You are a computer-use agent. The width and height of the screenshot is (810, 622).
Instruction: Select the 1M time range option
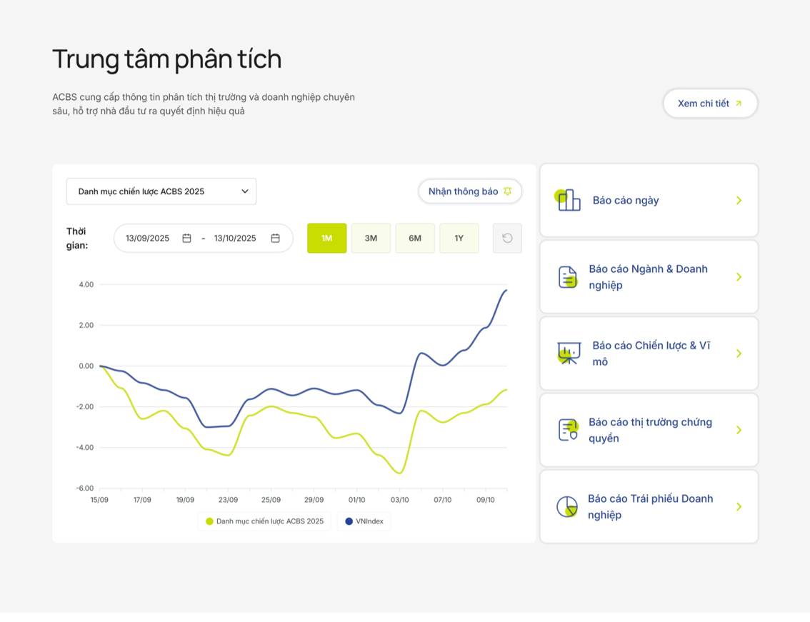(x=326, y=239)
